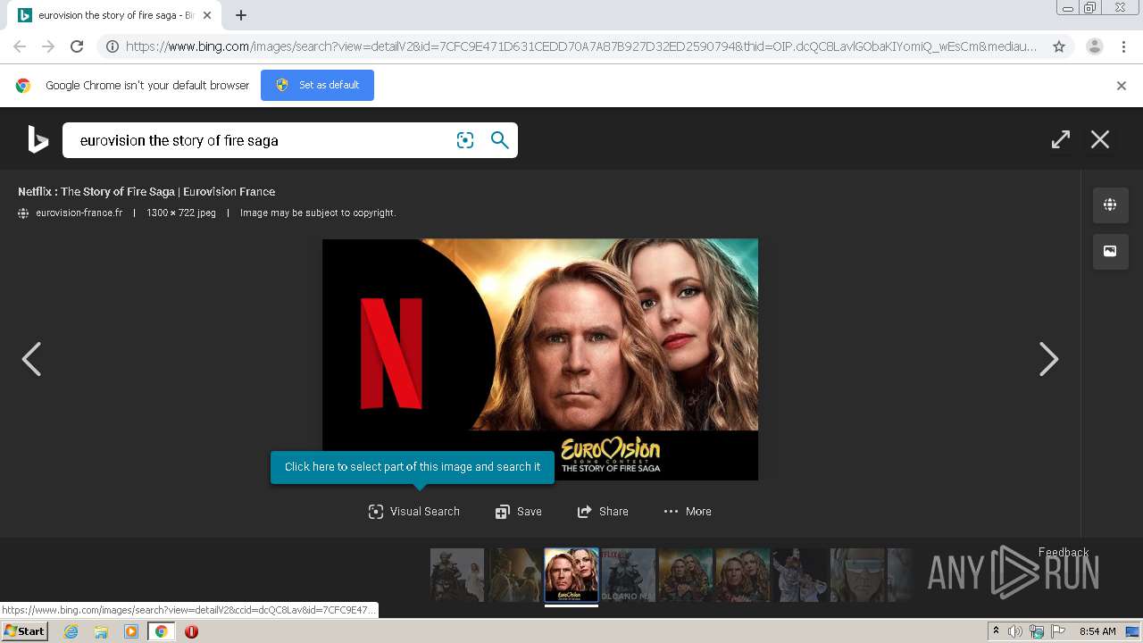Screen dimensions: 1143x643
Task: Open eurovision-france.fr source link
Action: click(x=79, y=213)
